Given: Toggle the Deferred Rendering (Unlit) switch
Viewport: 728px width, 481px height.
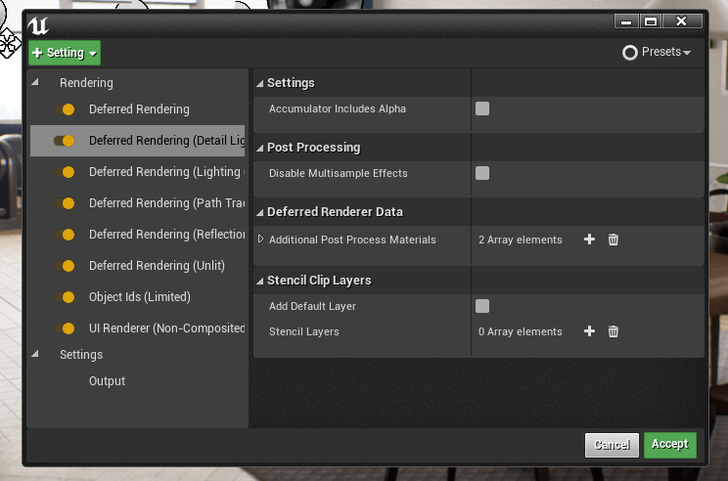Looking at the screenshot, I should click(65, 266).
